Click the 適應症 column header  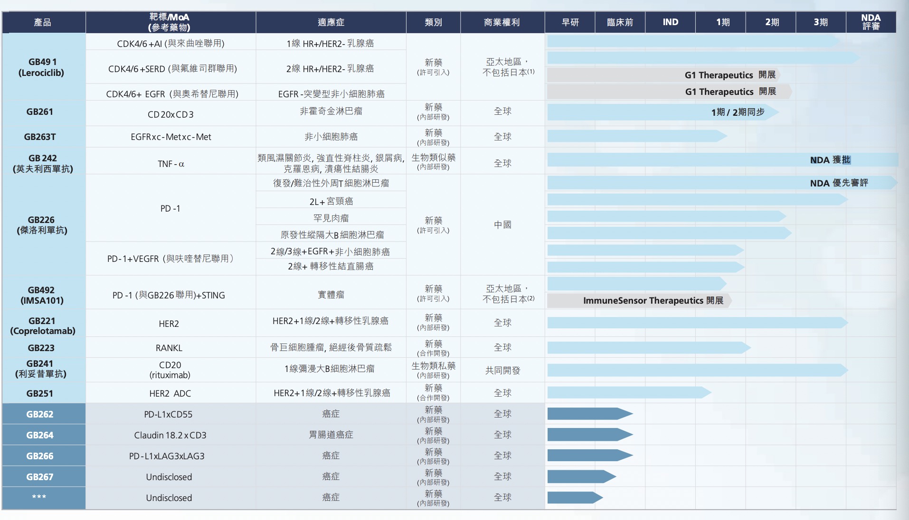(x=331, y=22)
